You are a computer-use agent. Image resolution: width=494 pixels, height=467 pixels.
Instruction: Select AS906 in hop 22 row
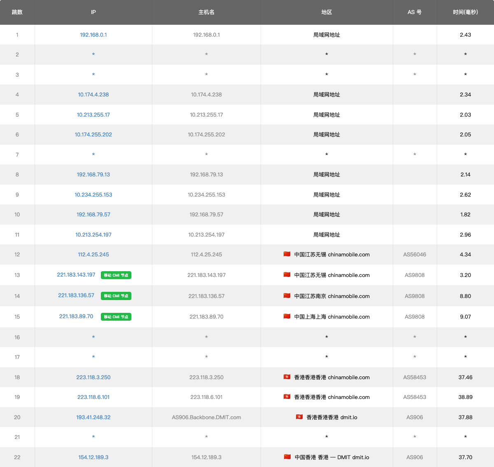tap(415, 457)
